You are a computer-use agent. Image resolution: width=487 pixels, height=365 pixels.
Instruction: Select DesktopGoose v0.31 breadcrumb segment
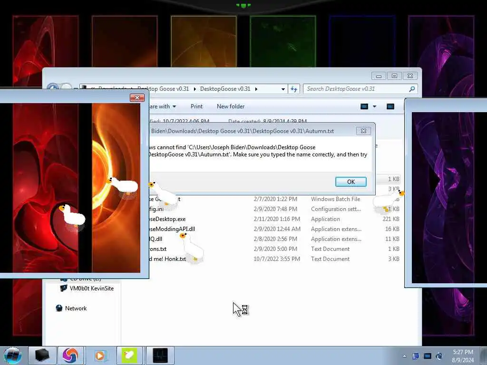pyautogui.click(x=225, y=89)
